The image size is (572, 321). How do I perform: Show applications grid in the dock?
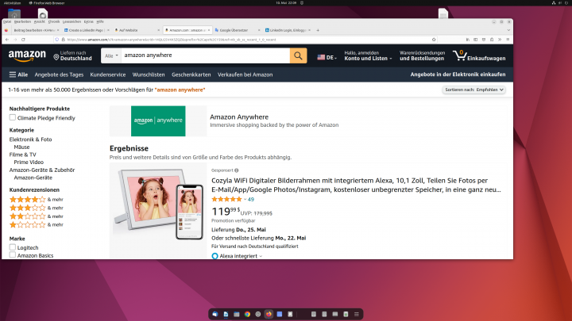coord(357,314)
